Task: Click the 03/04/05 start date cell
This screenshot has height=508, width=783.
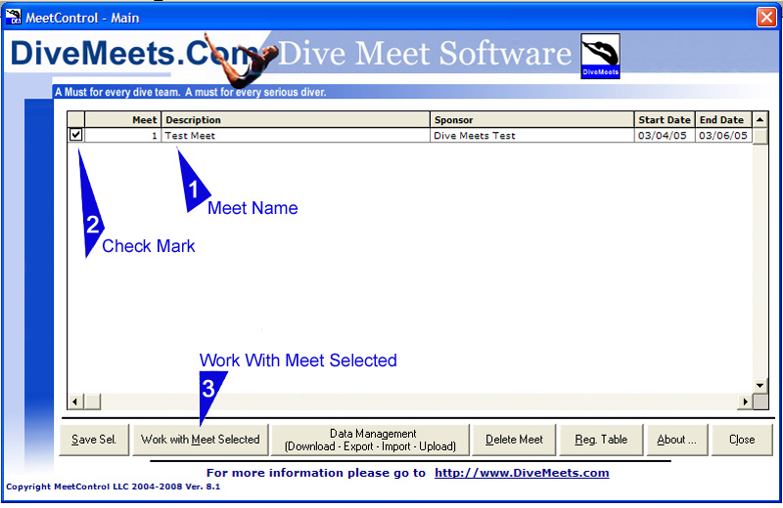Action: [x=665, y=135]
